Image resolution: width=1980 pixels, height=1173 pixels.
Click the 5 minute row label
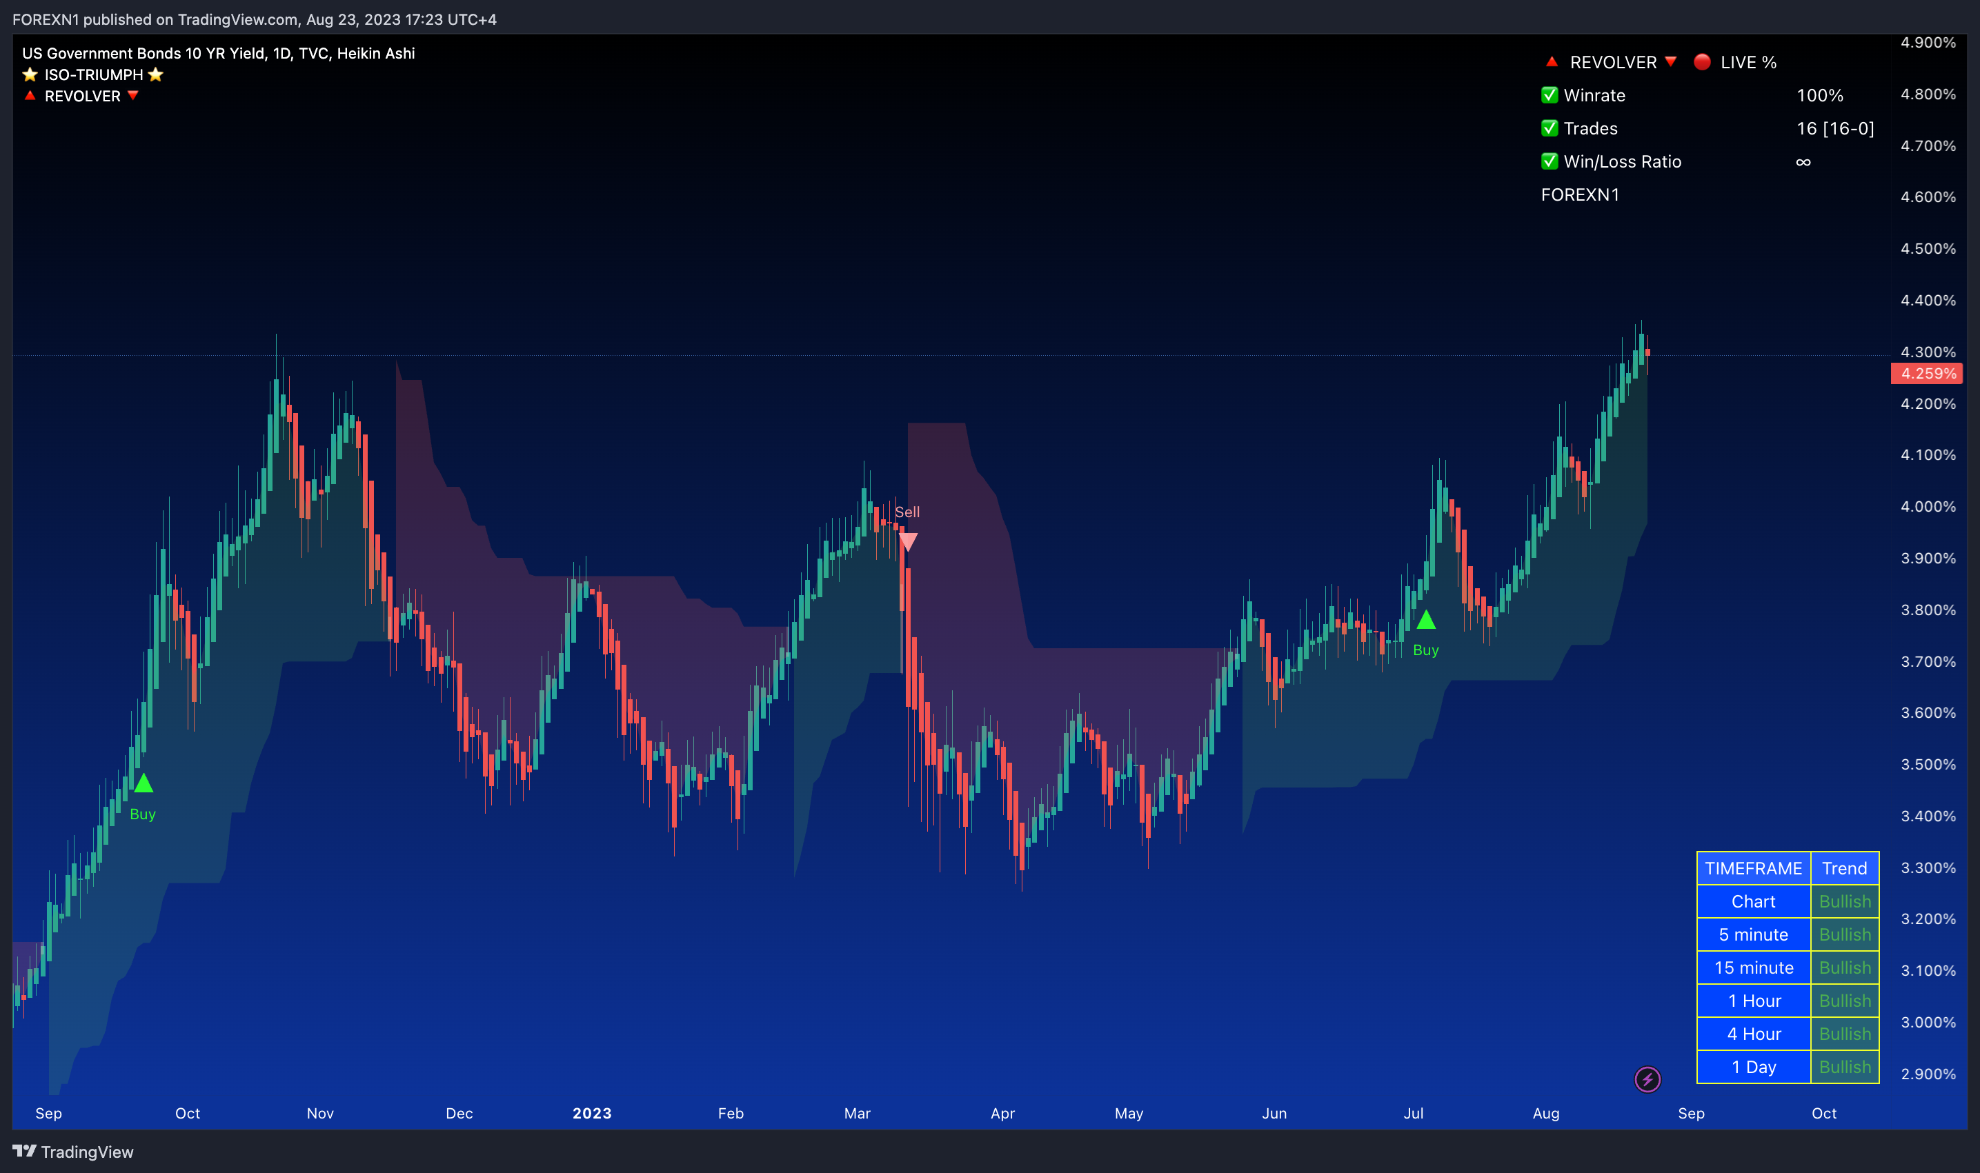(1753, 934)
